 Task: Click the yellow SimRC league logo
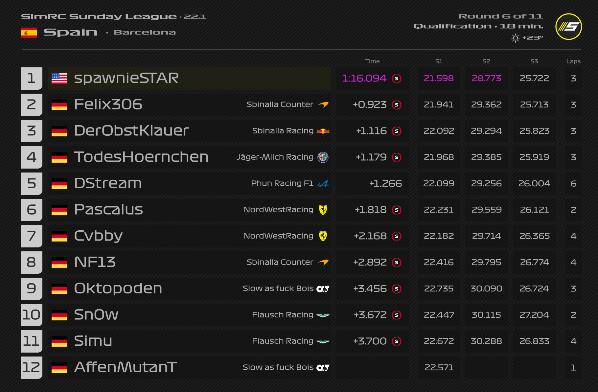(x=568, y=27)
